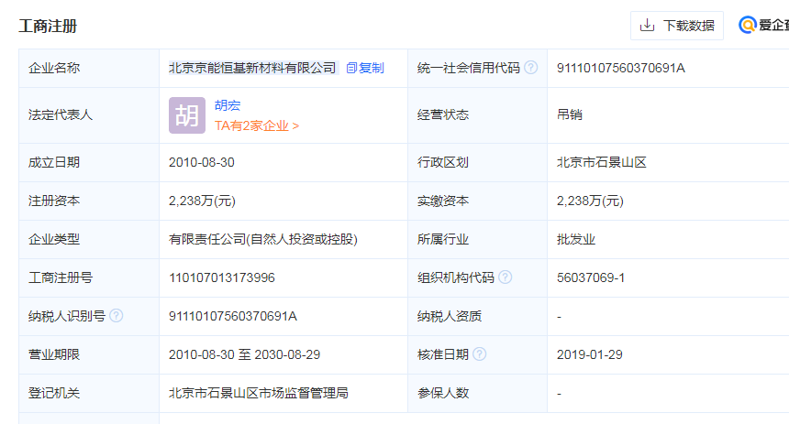Image resolution: width=789 pixels, height=424 pixels.
Task: Click the 企业类型 label cell
Action: pyautogui.click(x=89, y=240)
